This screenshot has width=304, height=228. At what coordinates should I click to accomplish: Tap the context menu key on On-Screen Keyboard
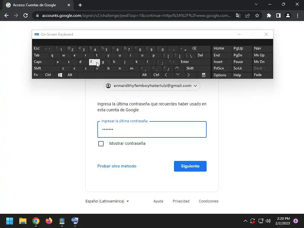[x=203, y=75]
